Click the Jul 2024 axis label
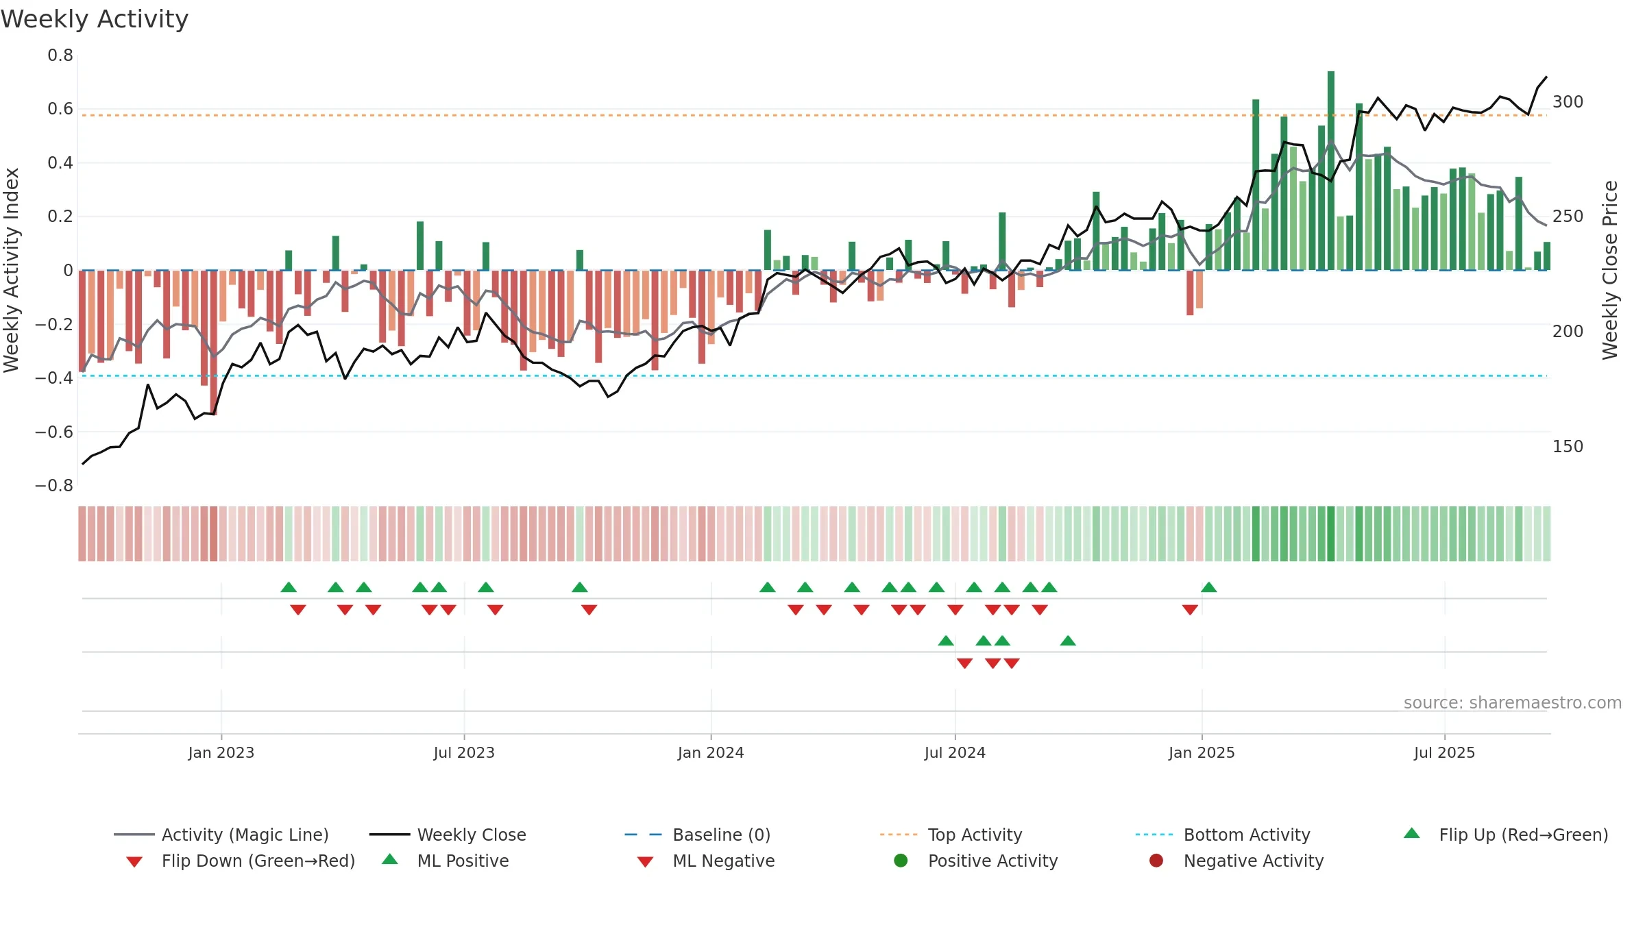Viewport: 1645px width, 925px height. click(x=955, y=752)
